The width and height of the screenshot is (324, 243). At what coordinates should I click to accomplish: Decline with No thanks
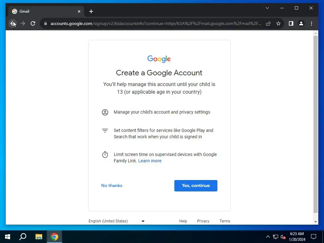(112, 185)
